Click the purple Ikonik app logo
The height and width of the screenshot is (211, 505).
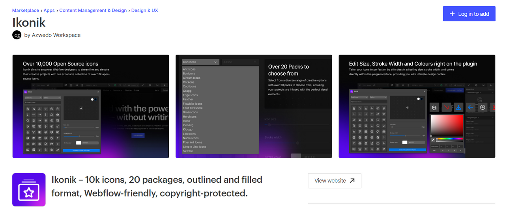pos(29,190)
